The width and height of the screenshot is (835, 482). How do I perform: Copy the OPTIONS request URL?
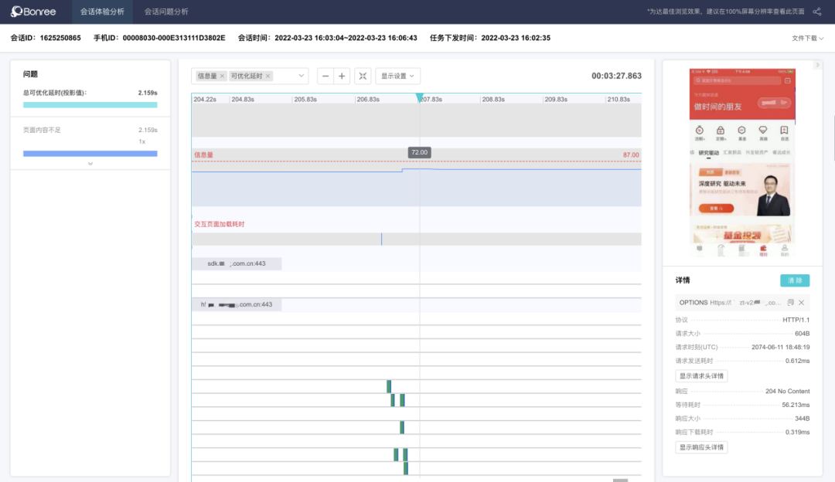(x=790, y=303)
